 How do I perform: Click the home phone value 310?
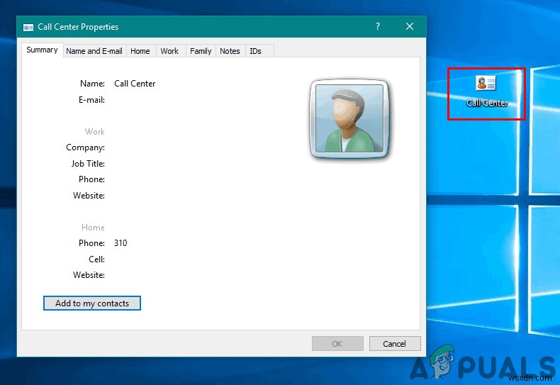coord(121,243)
